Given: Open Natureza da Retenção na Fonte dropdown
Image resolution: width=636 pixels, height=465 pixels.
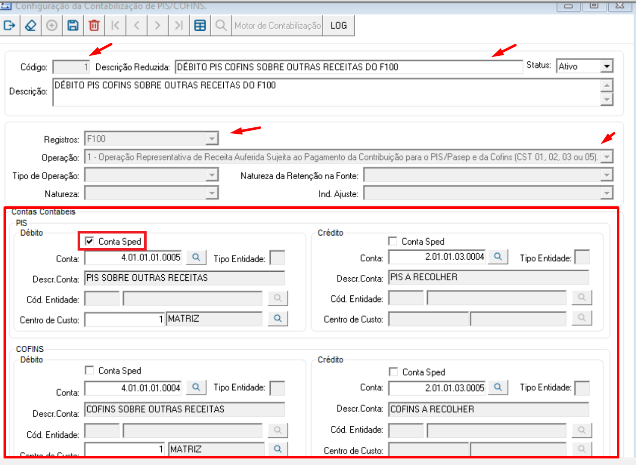Looking at the screenshot, I should tap(607, 176).
